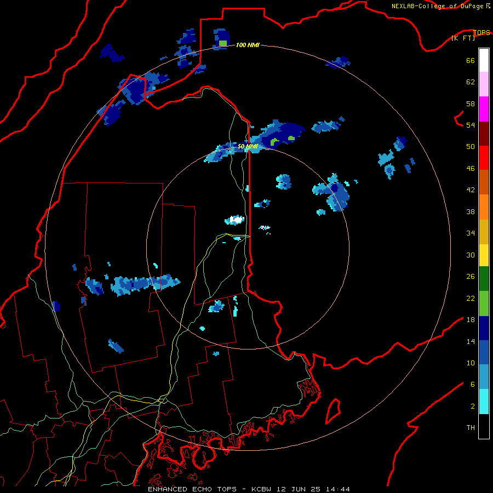Click the "100 NMI" range ring label
The height and width of the screenshot is (493, 493).
pos(248,45)
